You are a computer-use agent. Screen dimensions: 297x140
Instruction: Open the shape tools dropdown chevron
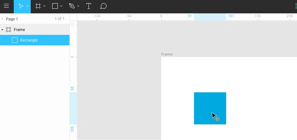tap(61, 6)
